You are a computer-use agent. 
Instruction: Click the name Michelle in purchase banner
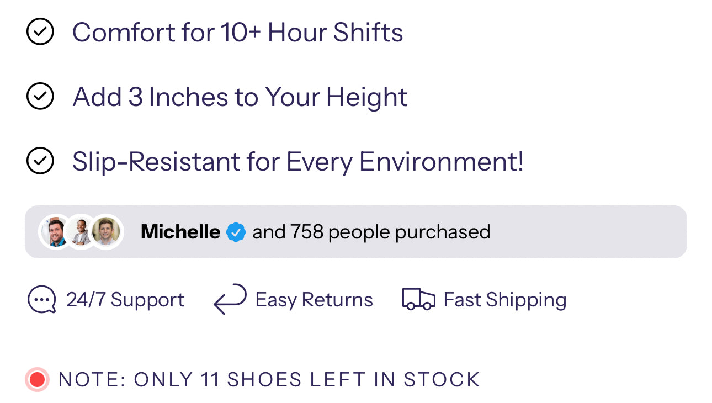click(x=180, y=232)
